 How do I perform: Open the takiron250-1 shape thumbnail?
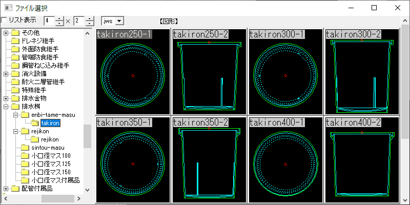click(133, 72)
